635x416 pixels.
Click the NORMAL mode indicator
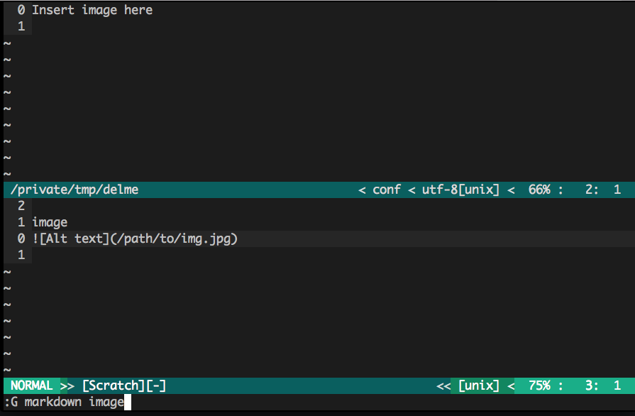pyautogui.click(x=32, y=385)
